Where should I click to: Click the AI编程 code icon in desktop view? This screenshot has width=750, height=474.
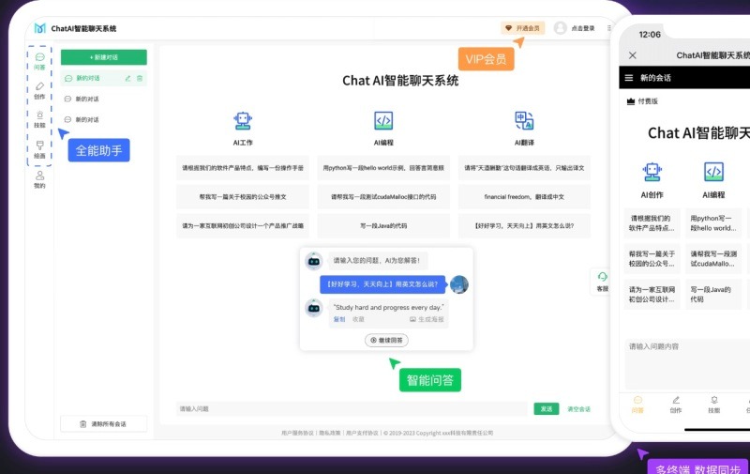coord(383,120)
